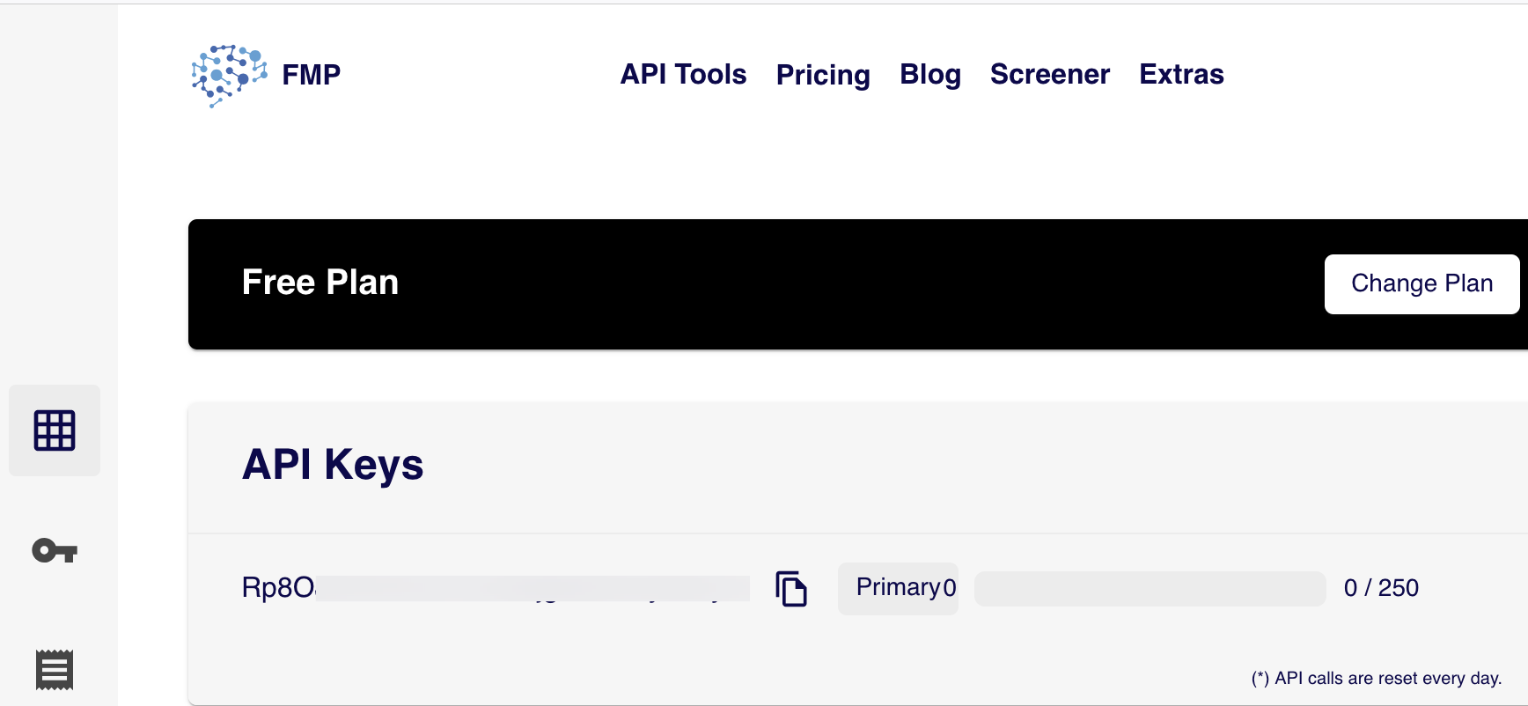
Task: Select the Rp8O API key prefix text
Action: (277, 587)
